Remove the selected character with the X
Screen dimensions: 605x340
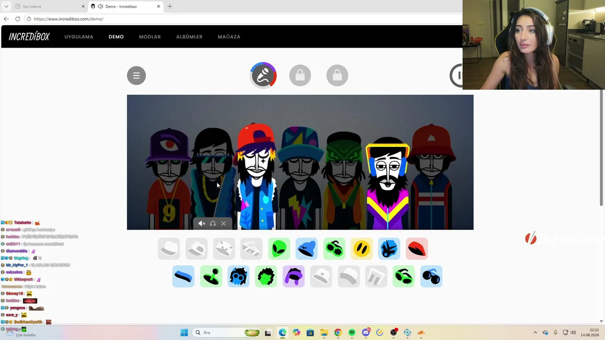click(224, 223)
